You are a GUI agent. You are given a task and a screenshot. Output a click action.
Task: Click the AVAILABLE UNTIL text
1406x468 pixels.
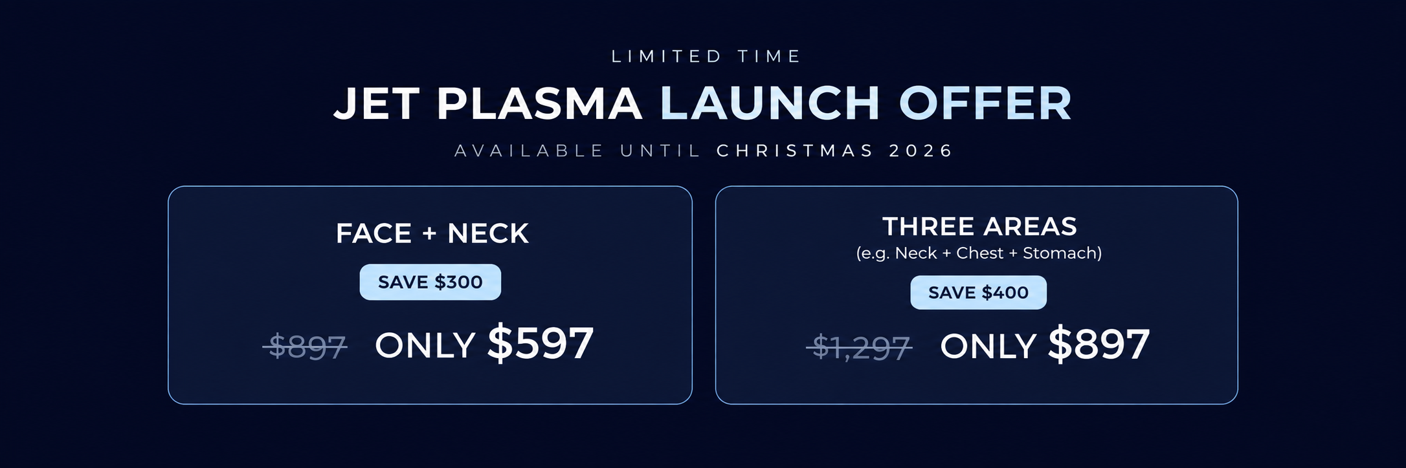(577, 151)
